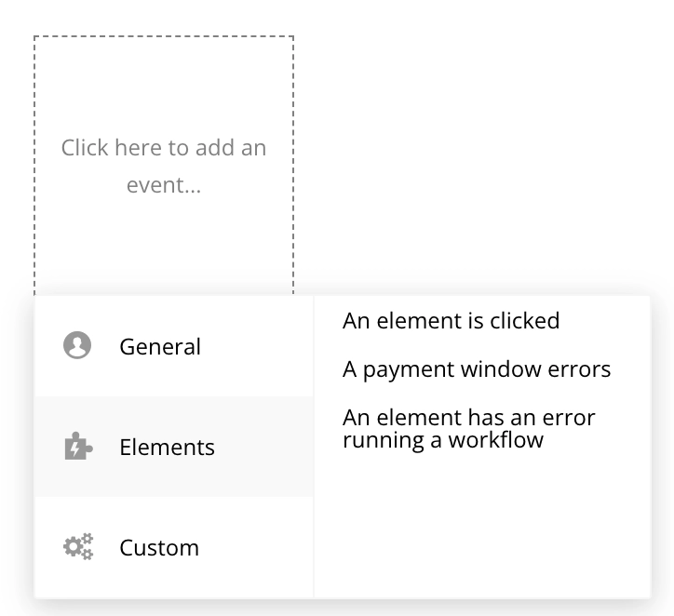Click the lightning bolt puzzle icon

click(77, 447)
